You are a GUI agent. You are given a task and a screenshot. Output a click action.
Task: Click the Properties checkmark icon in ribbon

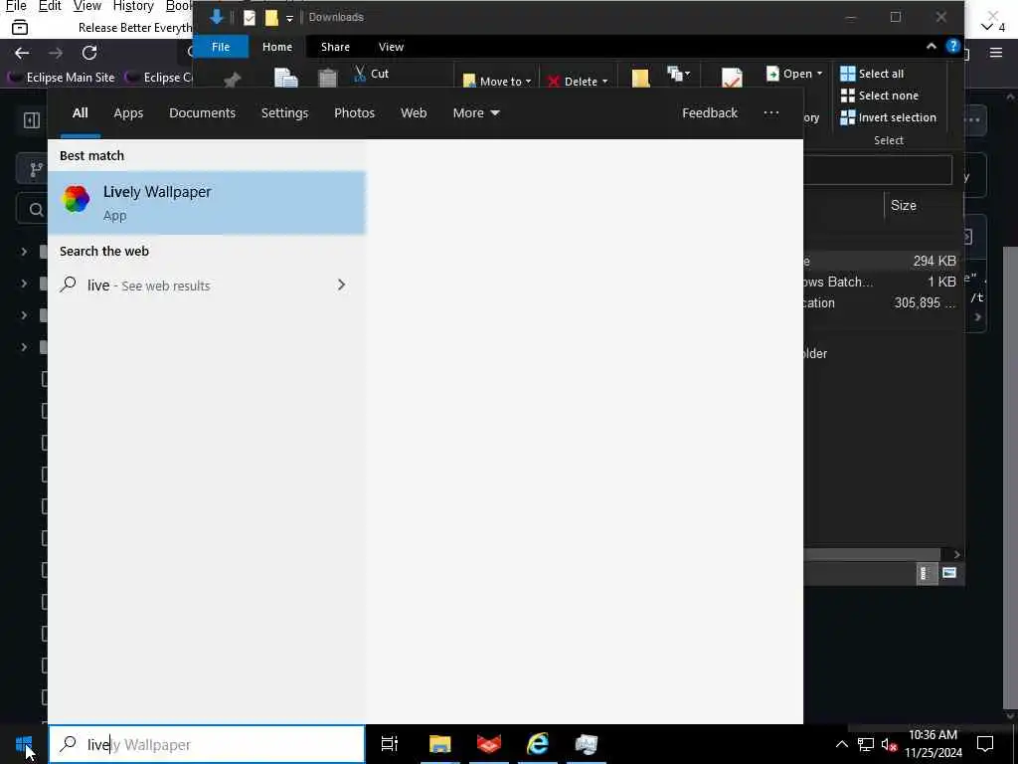[732, 78]
